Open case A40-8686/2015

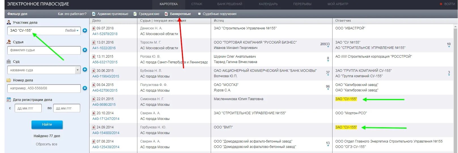click(104, 105)
